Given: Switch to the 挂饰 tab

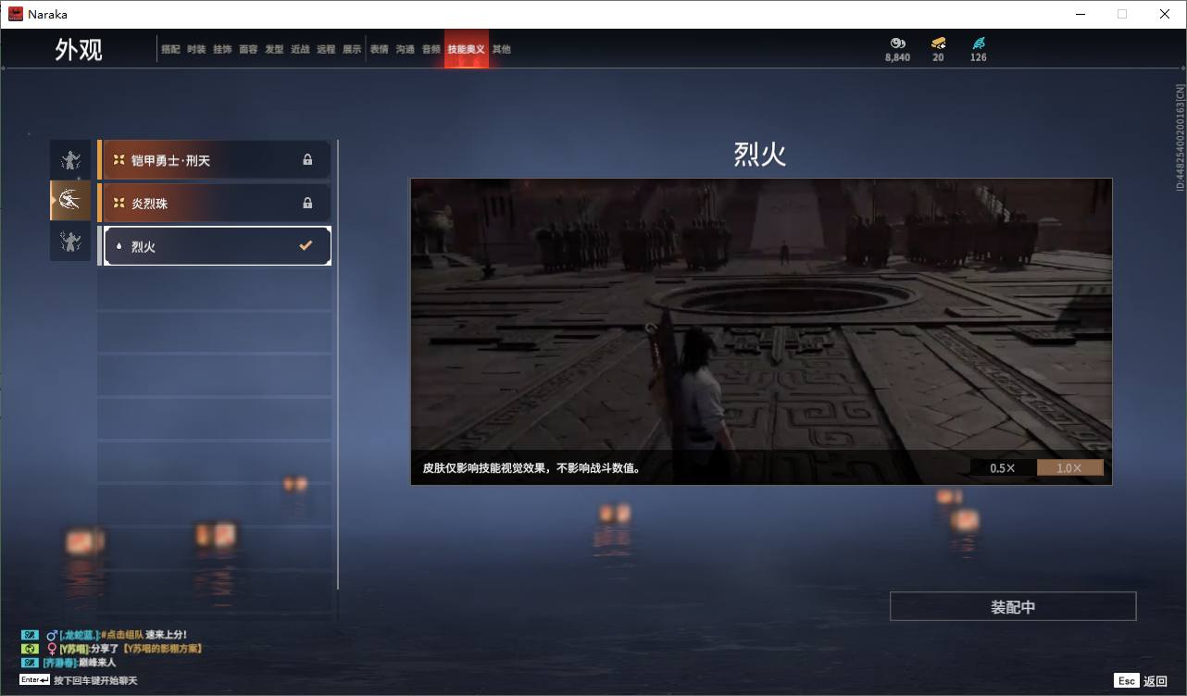Looking at the screenshot, I should click(222, 49).
